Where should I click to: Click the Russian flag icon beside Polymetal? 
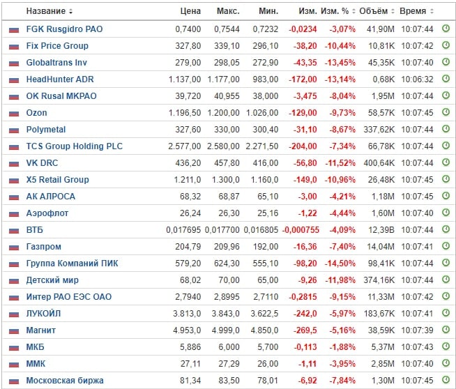(x=14, y=130)
